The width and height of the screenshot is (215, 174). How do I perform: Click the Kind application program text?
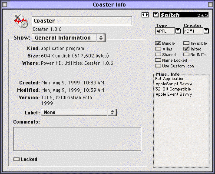pyautogui.click(x=63, y=48)
